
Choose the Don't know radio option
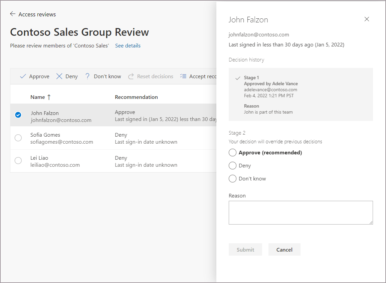(x=232, y=179)
